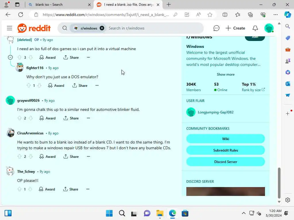Screen dimensions: 294x220
Task: Open the community Wiki bookmark
Action: 226,139
